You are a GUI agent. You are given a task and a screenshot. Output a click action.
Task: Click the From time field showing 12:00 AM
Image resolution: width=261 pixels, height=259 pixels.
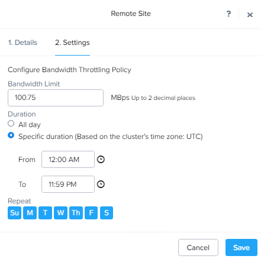[68, 159]
